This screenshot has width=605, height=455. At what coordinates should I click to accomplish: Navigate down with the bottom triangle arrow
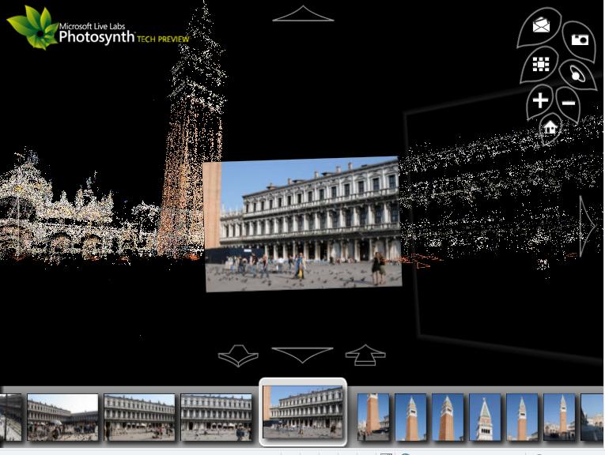(302, 355)
